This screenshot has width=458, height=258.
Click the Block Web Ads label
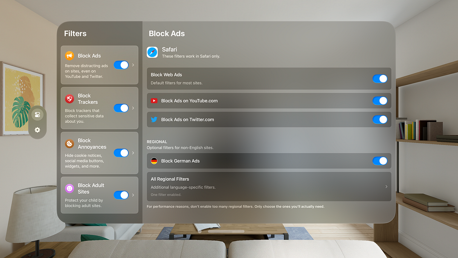click(x=166, y=75)
